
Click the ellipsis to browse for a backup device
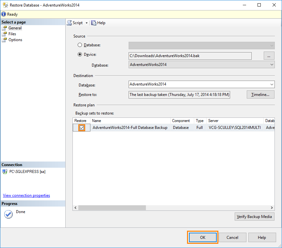(269, 55)
